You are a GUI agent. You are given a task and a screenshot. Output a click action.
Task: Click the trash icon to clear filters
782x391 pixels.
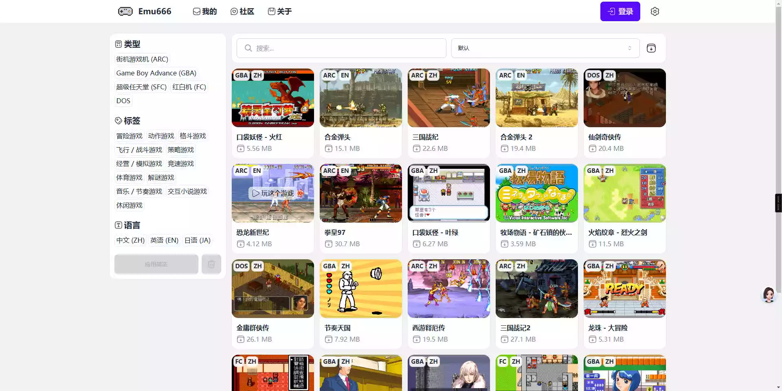[x=211, y=264]
